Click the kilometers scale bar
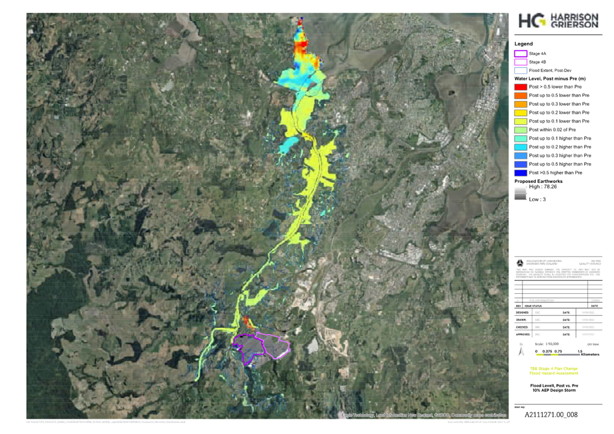Image resolution: width=614 pixels, height=434 pixels. coord(558,355)
